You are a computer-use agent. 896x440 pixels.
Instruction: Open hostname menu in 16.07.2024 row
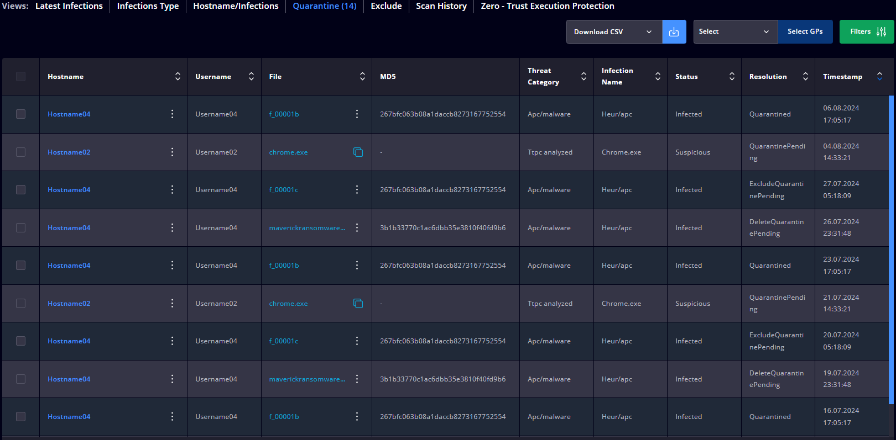pos(172,416)
